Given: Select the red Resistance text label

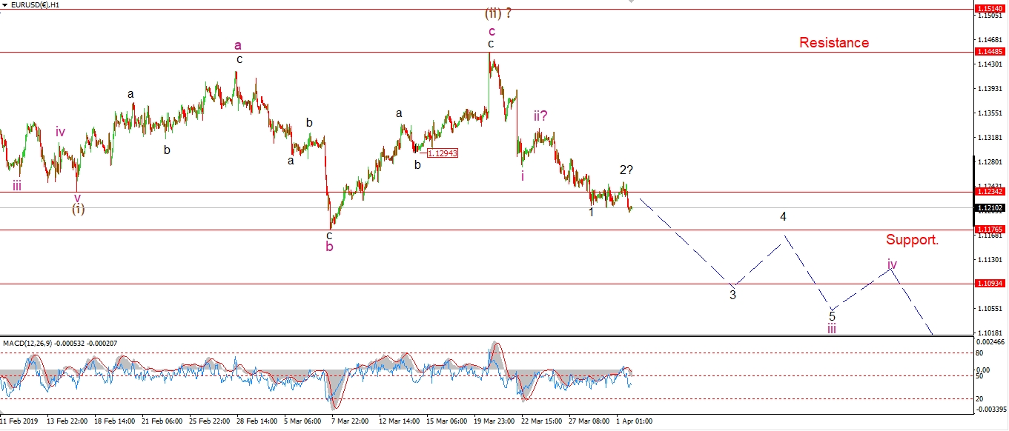Looking at the screenshot, I should 833,43.
